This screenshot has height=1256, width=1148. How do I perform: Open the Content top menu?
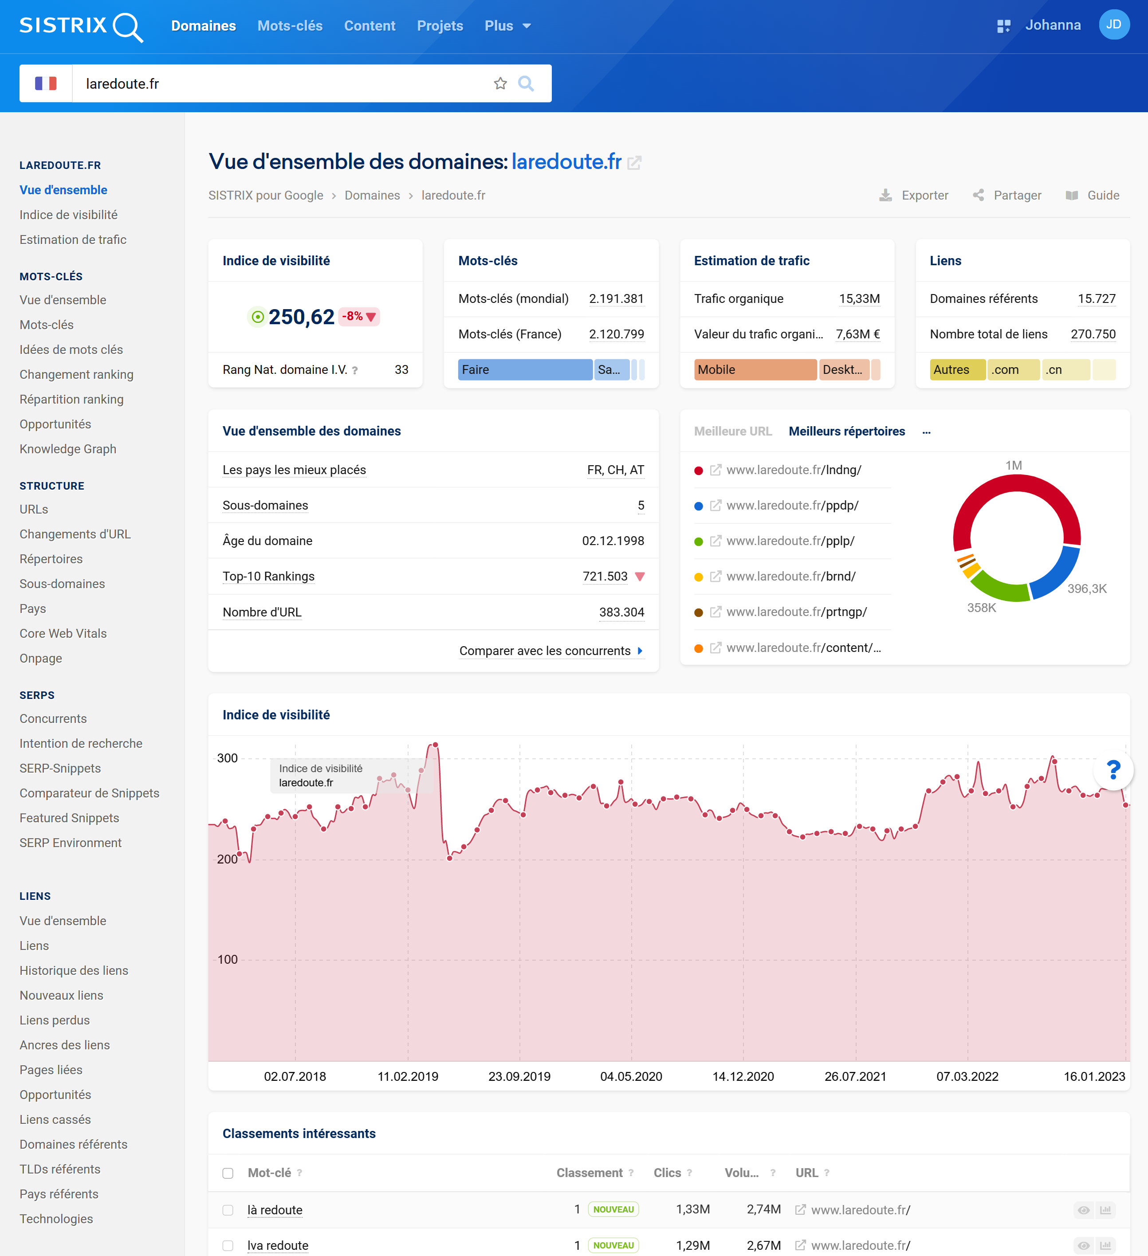[x=370, y=26]
